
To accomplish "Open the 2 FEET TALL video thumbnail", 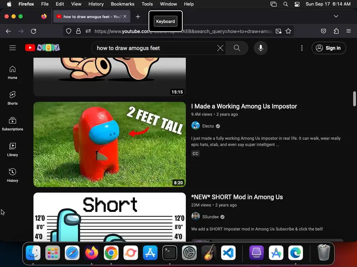I will click(109, 144).
